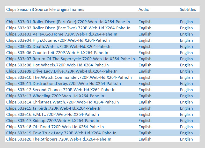Click the Audio column header
The height and width of the screenshot is (148, 205).
144,10
